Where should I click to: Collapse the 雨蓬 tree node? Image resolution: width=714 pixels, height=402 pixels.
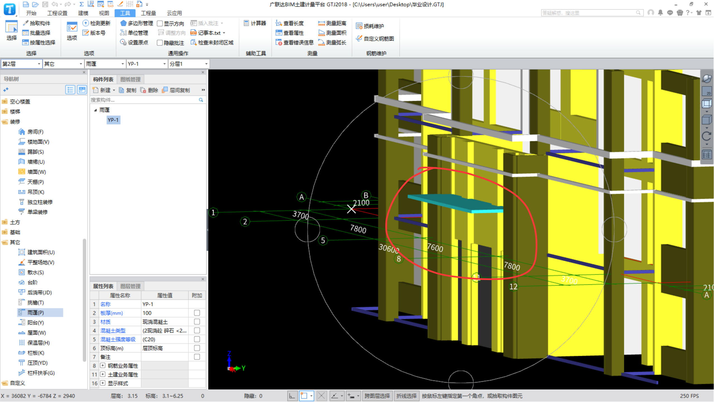(95, 110)
